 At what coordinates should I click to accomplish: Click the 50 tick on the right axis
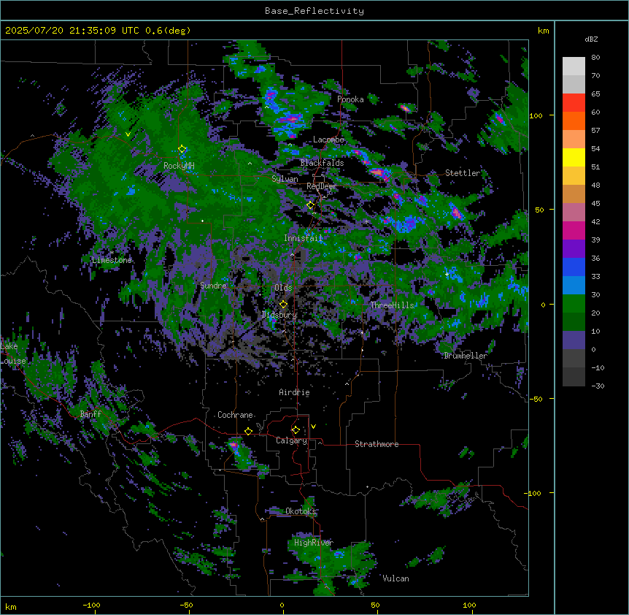(x=539, y=210)
